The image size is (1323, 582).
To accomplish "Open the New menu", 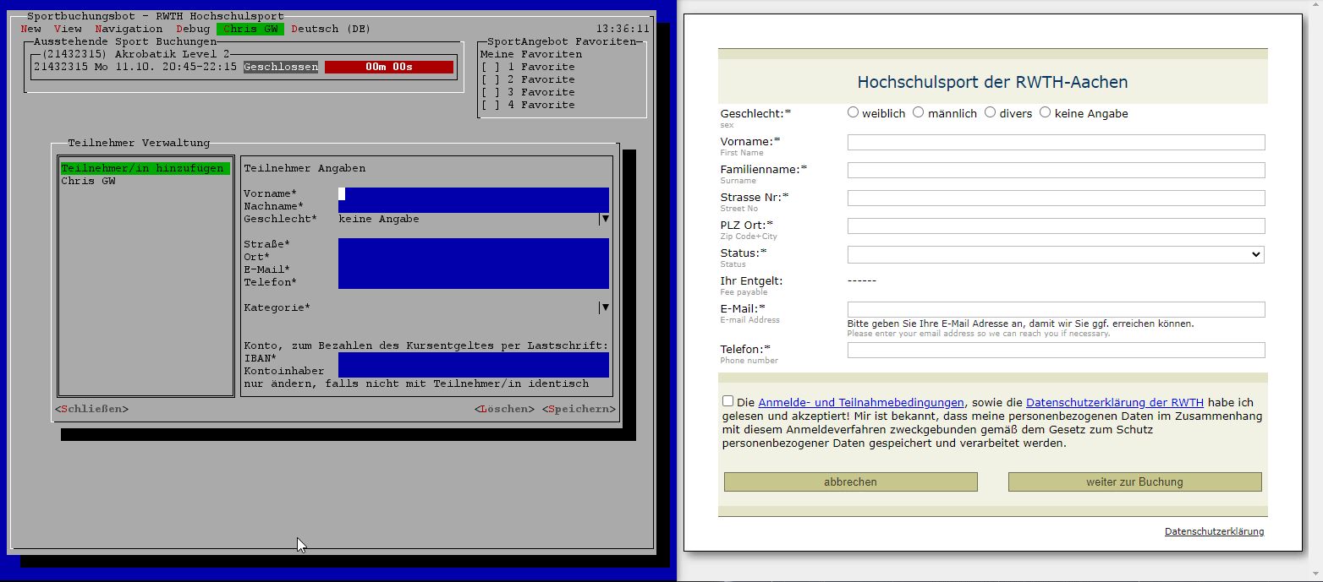I will pyautogui.click(x=30, y=29).
